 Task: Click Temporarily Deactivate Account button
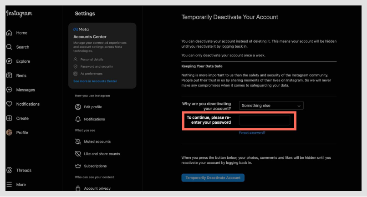click(213, 178)
